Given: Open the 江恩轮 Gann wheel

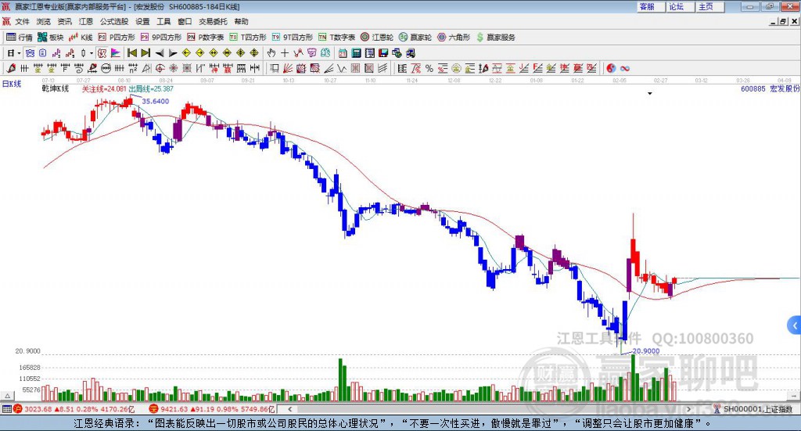Looking at the screenshot, I should coord(377,38).
